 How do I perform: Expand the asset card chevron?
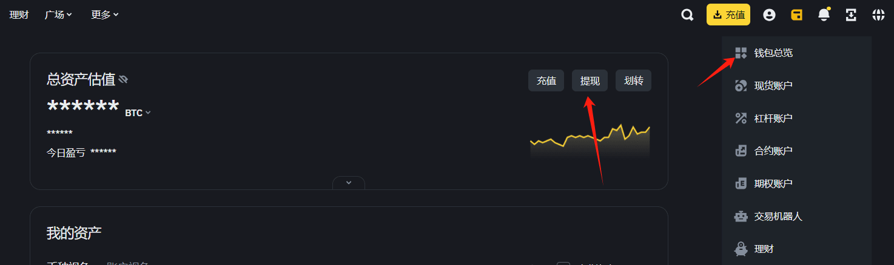point(349,182)
